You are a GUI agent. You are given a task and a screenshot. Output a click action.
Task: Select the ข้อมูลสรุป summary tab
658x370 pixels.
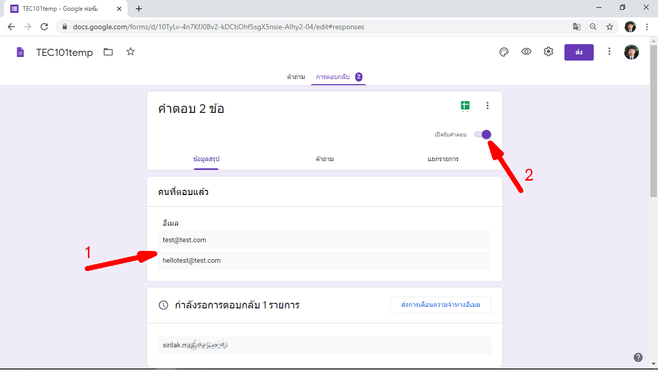tap(206, 159)
